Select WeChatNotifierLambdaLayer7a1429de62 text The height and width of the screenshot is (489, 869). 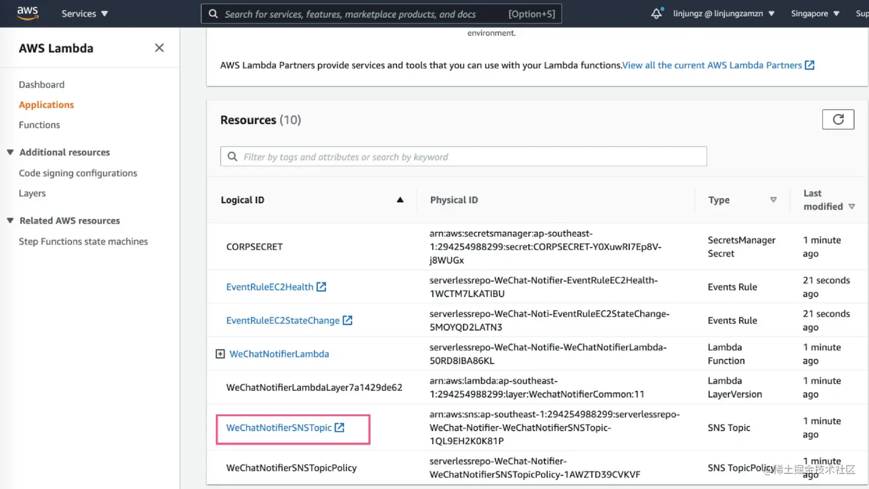(x=314, y=387)
